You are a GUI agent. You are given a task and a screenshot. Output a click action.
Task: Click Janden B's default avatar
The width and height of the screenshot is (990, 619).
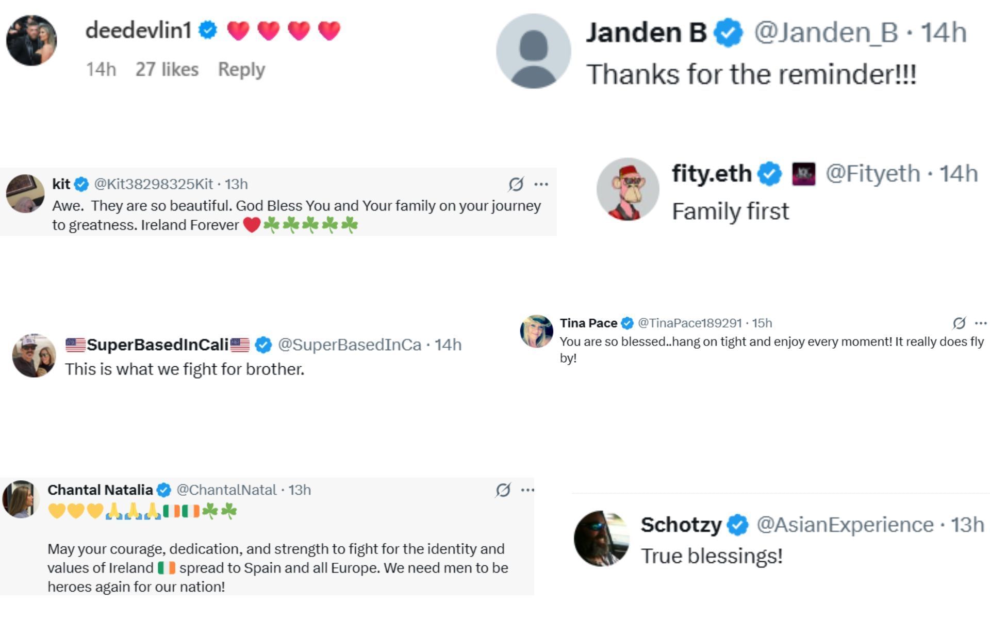pos(533,51)
